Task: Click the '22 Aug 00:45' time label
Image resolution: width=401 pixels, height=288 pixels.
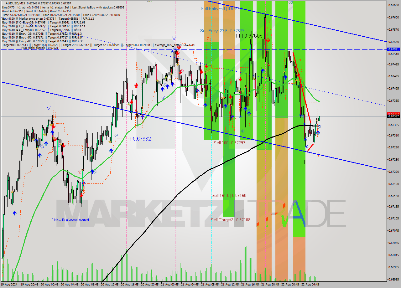Action: click(x=290, y=285)
